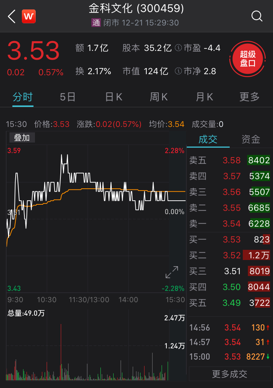Switch to the 周K tab

pyautogui.click(x=159, y=97)
